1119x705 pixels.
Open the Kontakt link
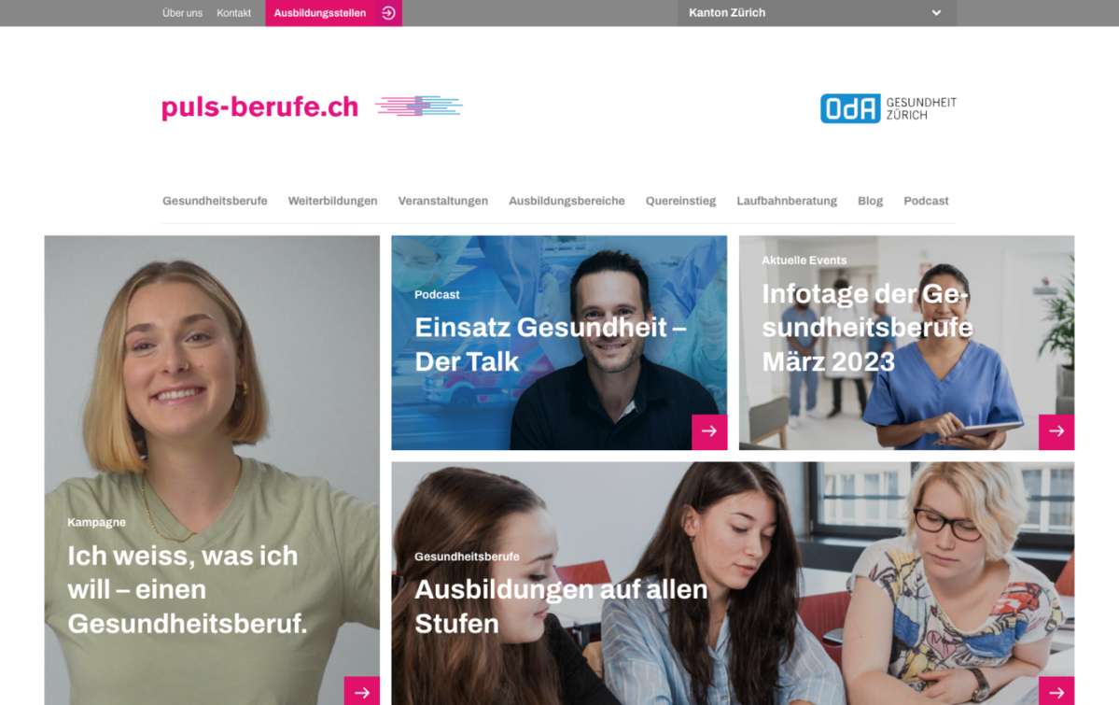[x=233, y=13]
